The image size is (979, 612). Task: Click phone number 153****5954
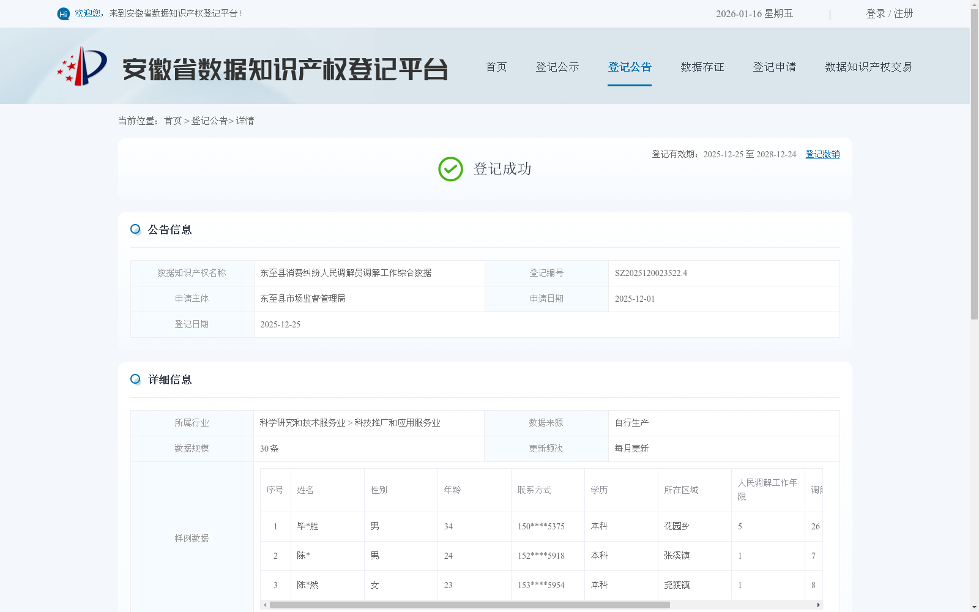[541, 585]
